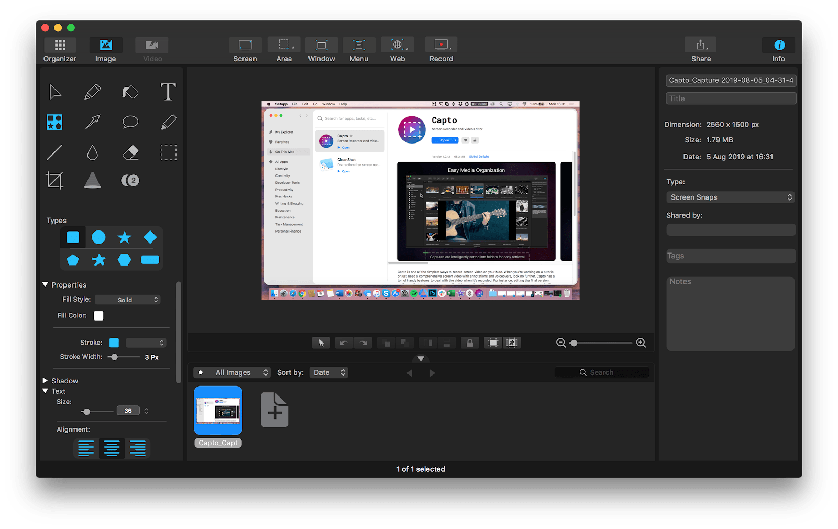
Task: Switch to the Image tab
Action: click(106, 50)
